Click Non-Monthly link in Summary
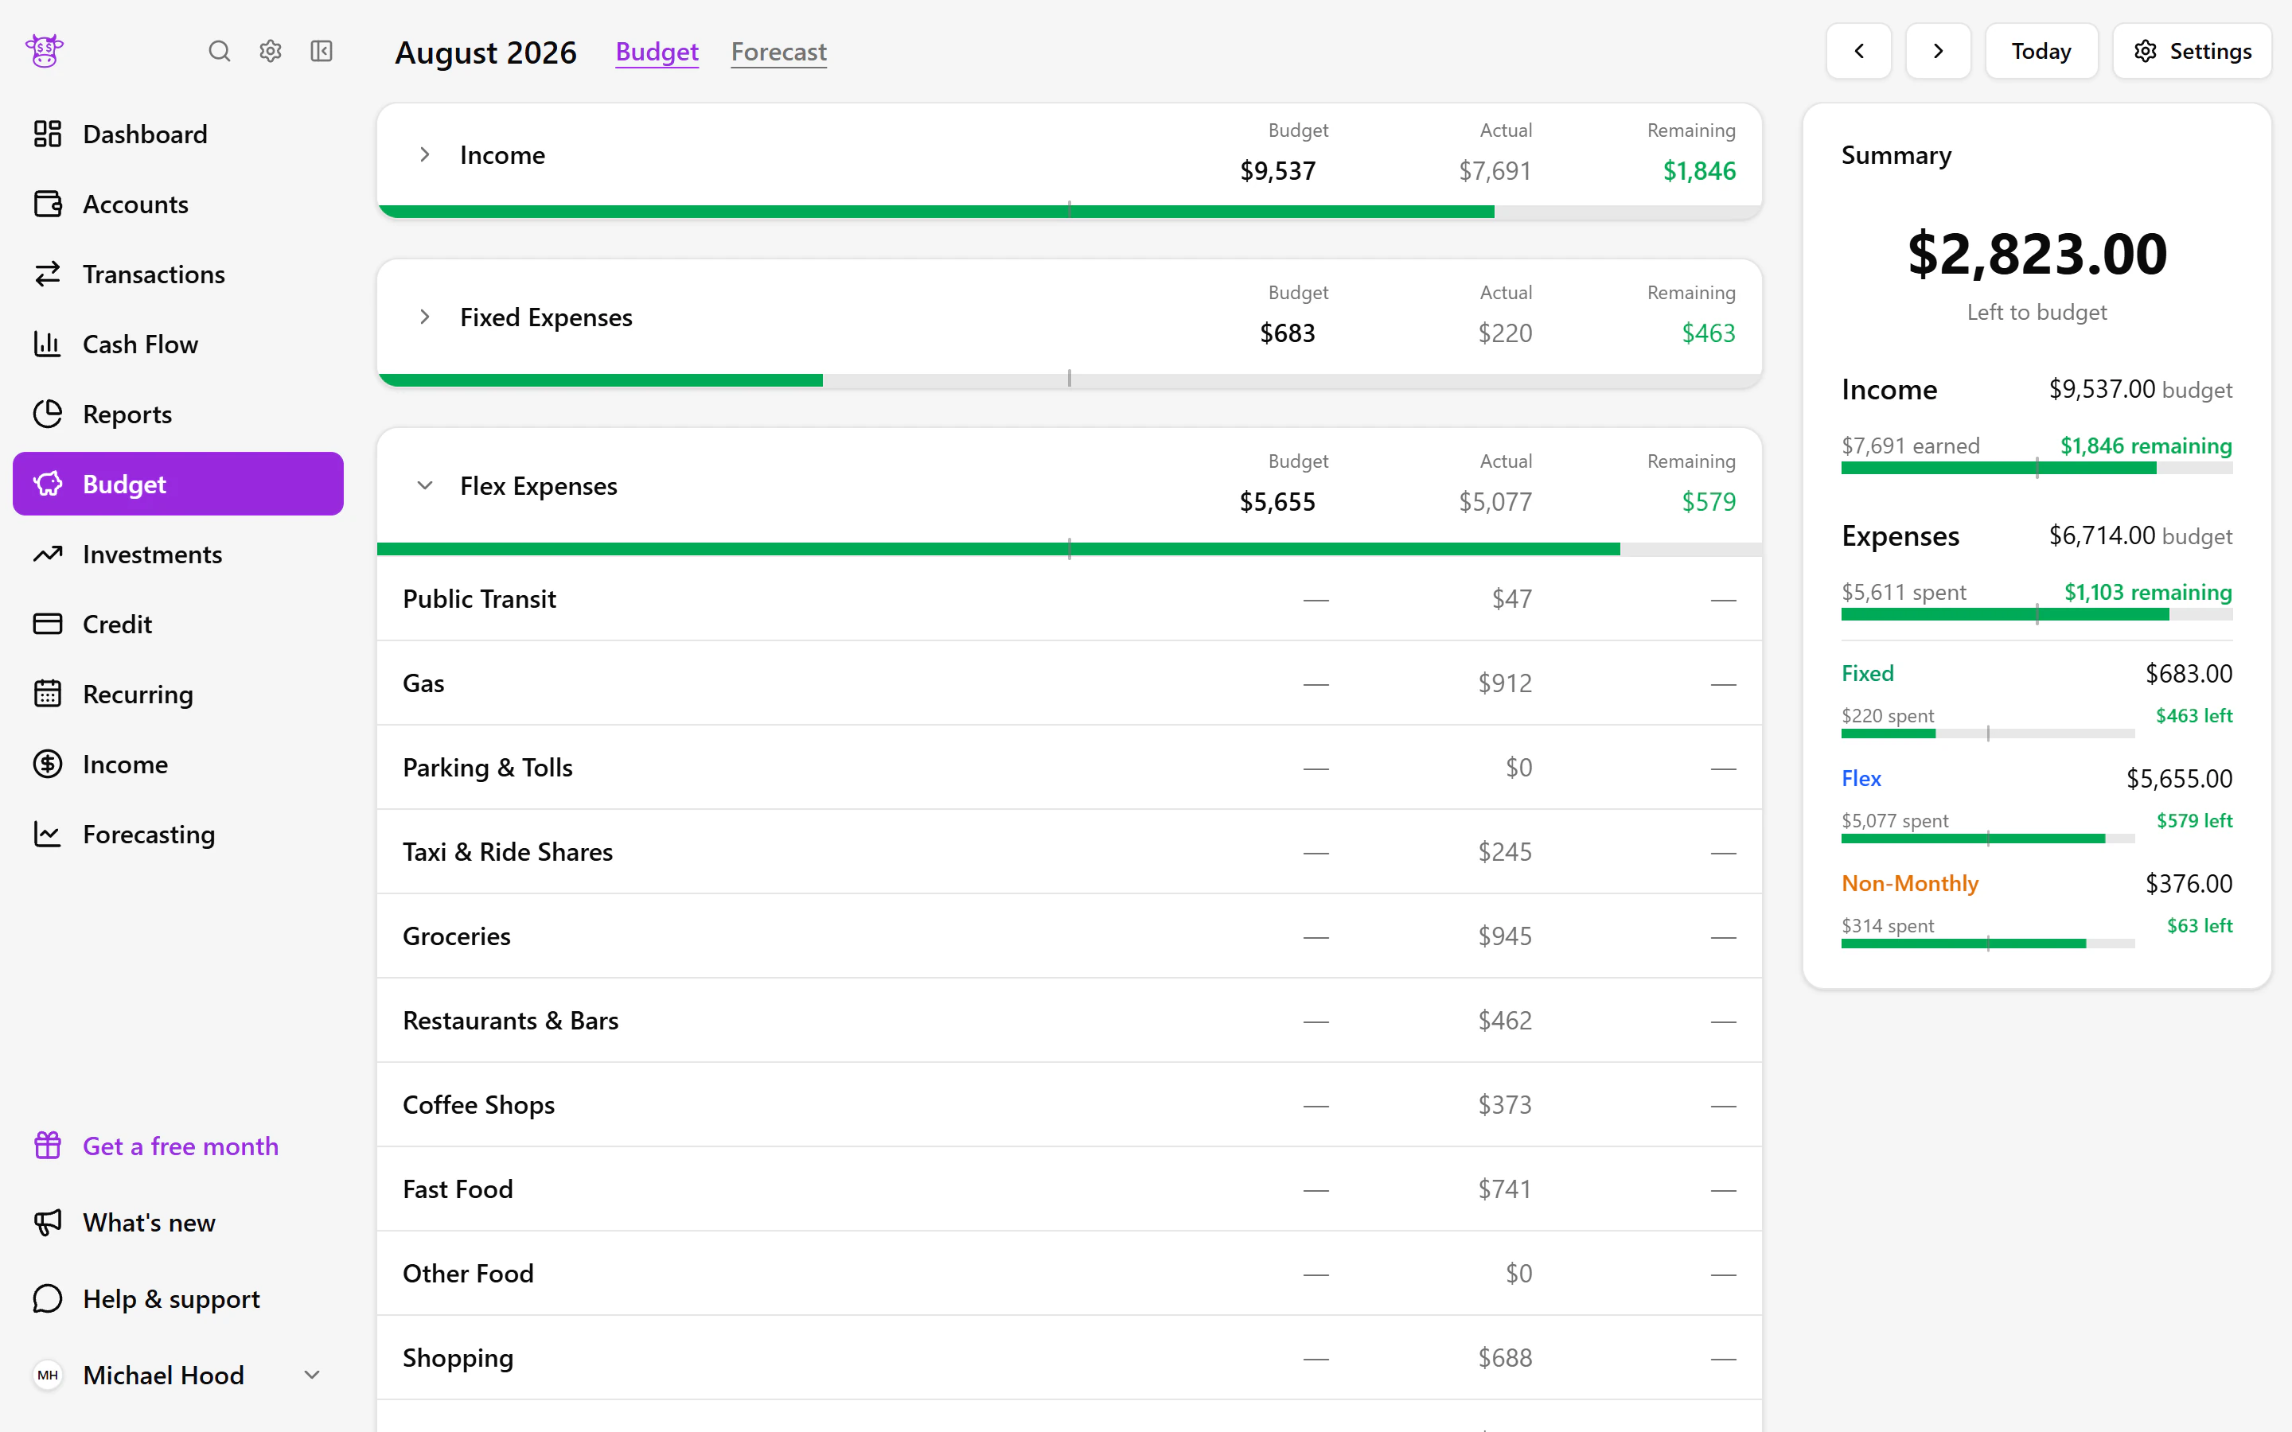Image resolution: width=2292 pixels, height=1432 pixels. tap(1909, 884)
